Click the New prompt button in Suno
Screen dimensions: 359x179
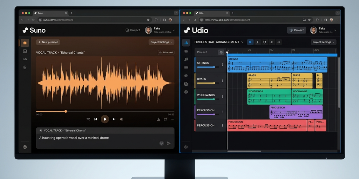[x=48, y=42]
